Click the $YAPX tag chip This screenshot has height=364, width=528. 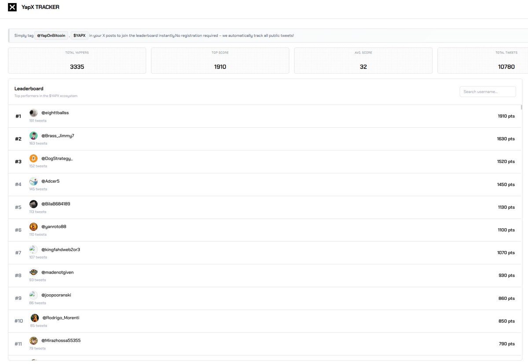80,35
